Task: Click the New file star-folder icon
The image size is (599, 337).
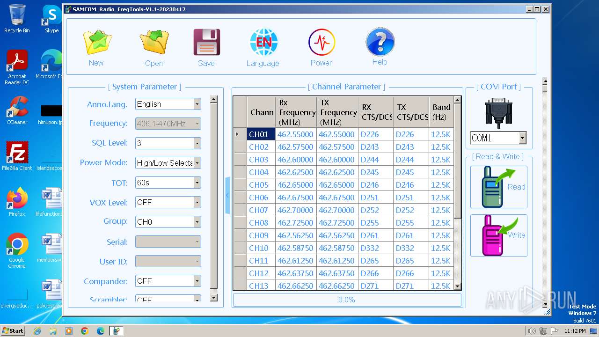Action: coord(97,43)
